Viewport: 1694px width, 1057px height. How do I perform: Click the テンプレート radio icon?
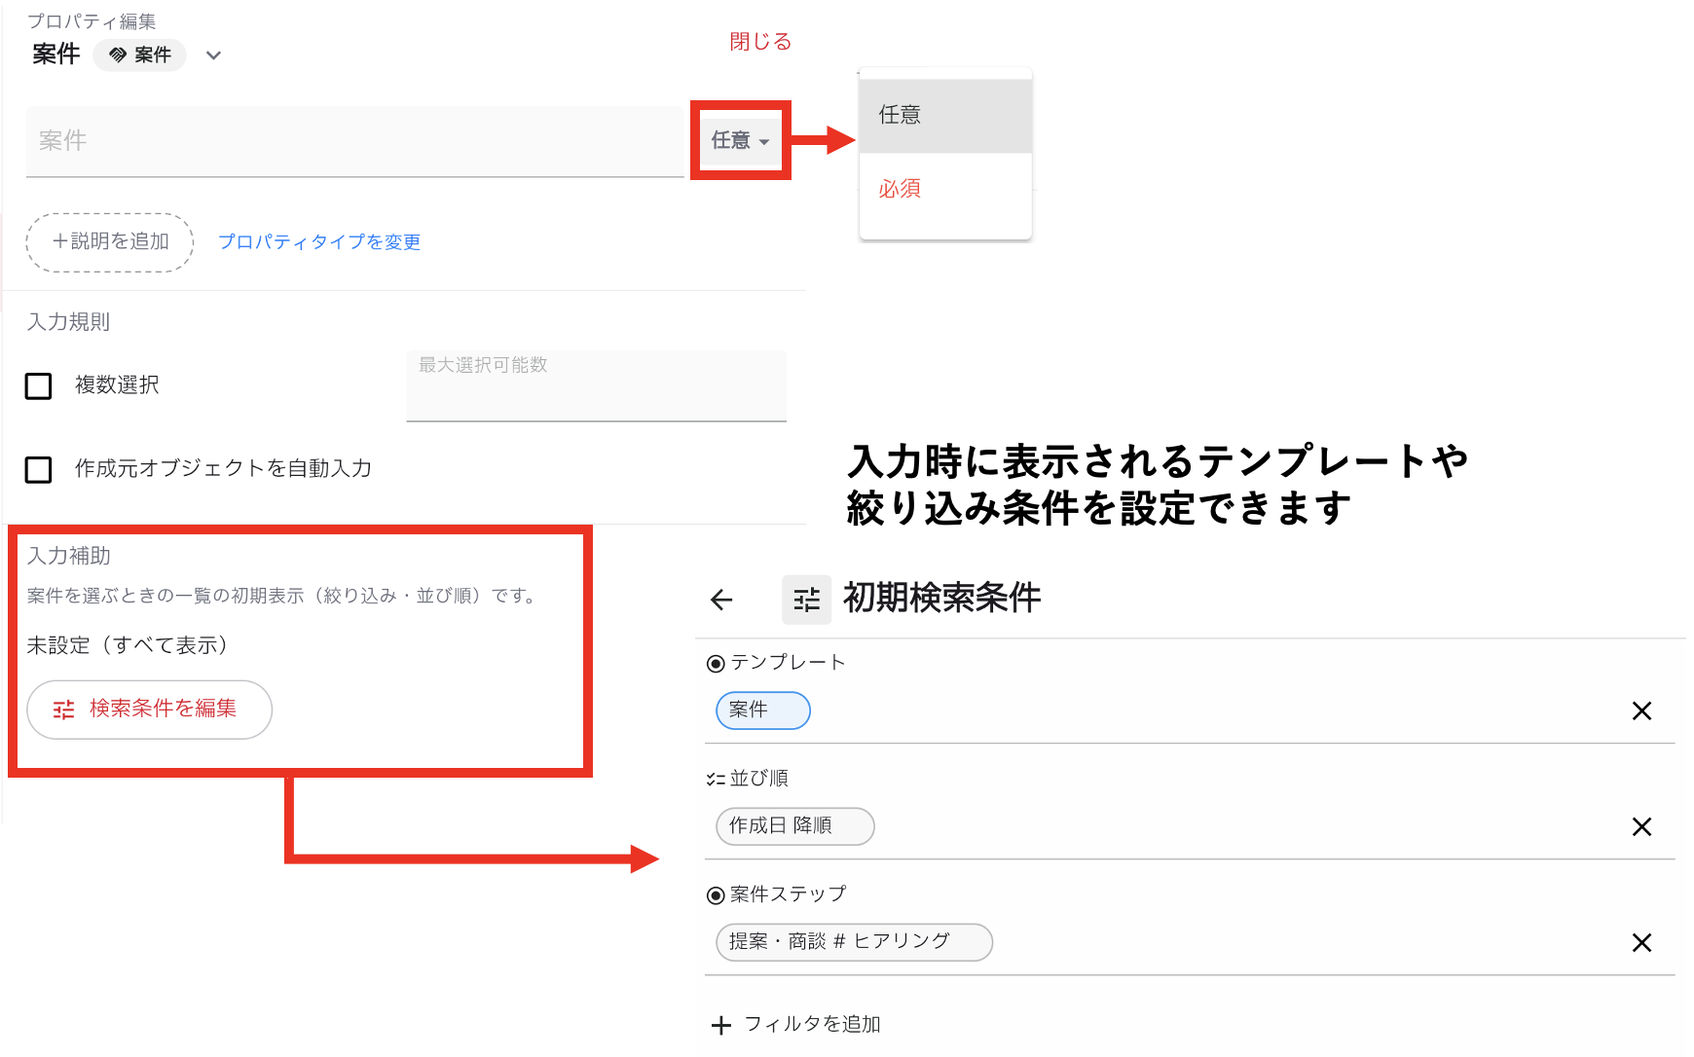[716, 664]
